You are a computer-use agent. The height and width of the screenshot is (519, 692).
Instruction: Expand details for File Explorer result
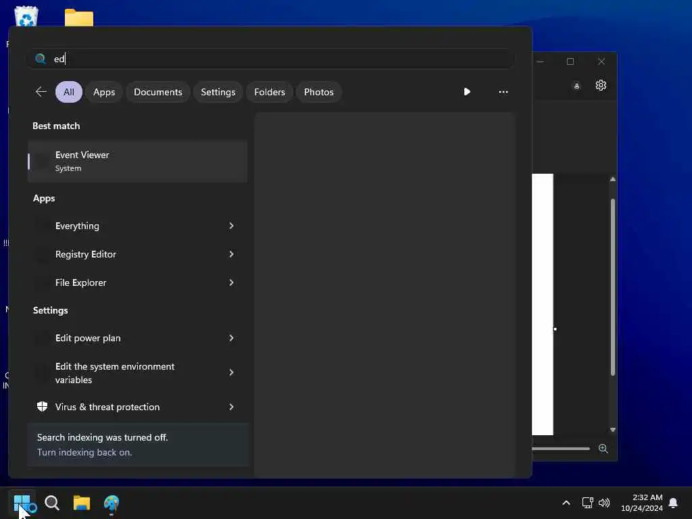pos(231,282)
